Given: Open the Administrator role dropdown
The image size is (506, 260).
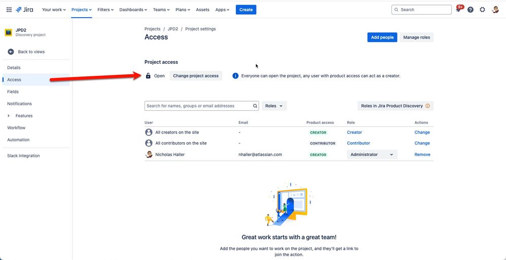Looking at the screenshot, I should [372, 154].
